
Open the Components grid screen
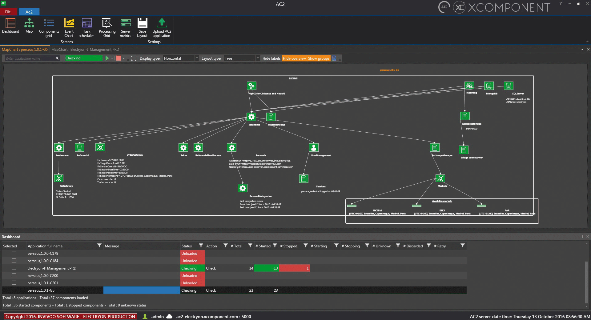pos(49,28)
